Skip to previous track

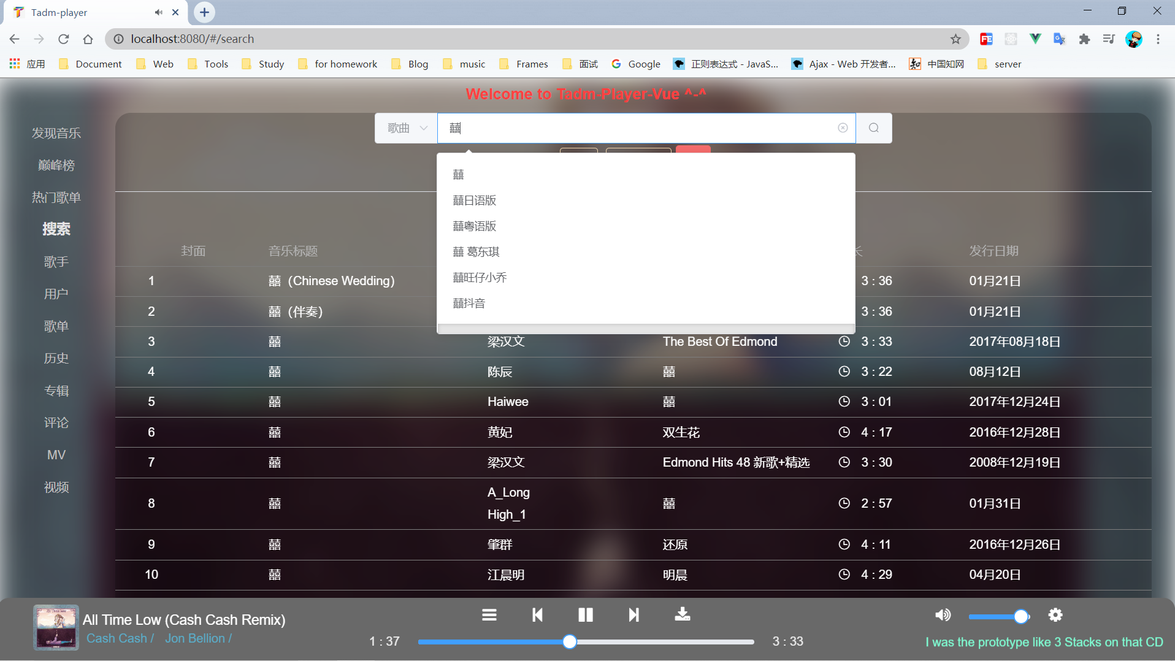pos(537,614)
